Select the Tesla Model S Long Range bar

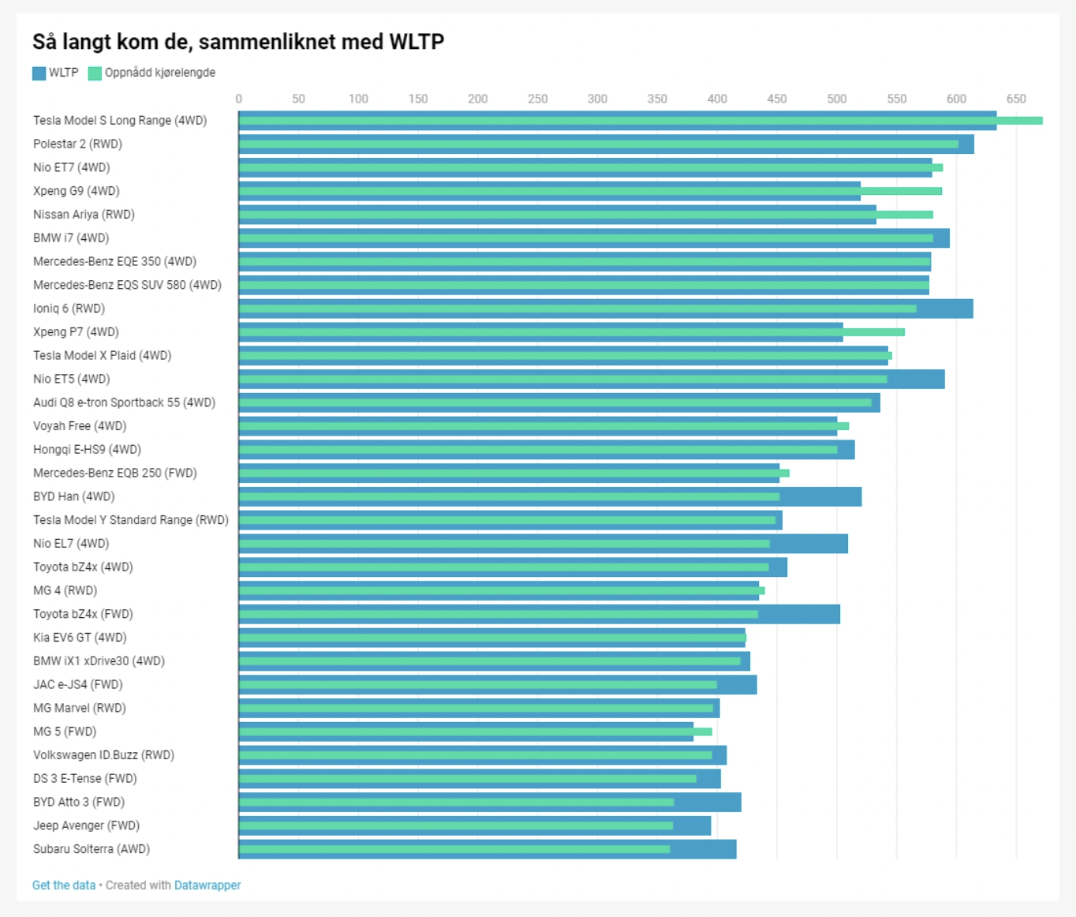618,121
